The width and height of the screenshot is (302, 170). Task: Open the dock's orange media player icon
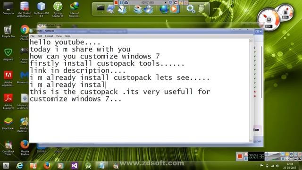pos(174,9)
